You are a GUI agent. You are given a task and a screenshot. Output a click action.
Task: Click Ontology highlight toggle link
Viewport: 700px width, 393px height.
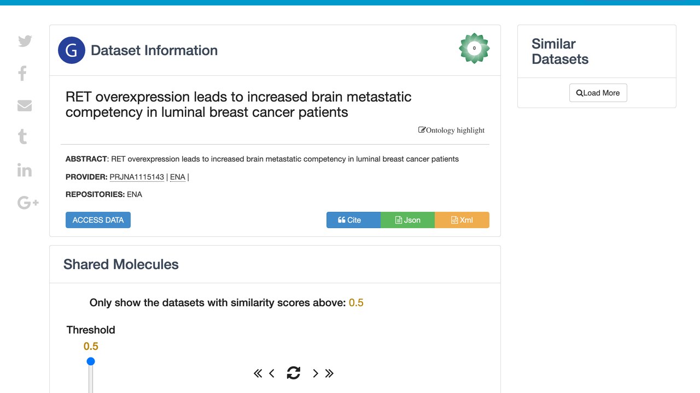pos(452,130)
